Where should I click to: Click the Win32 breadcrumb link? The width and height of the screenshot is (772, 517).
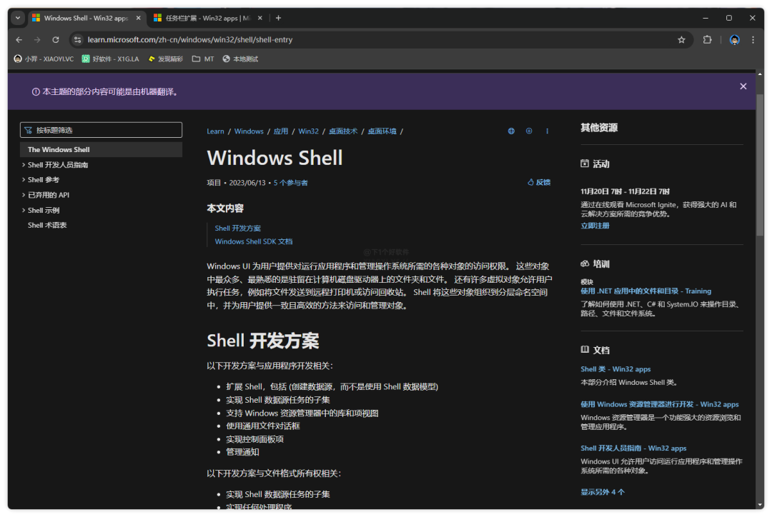point(308,131)
